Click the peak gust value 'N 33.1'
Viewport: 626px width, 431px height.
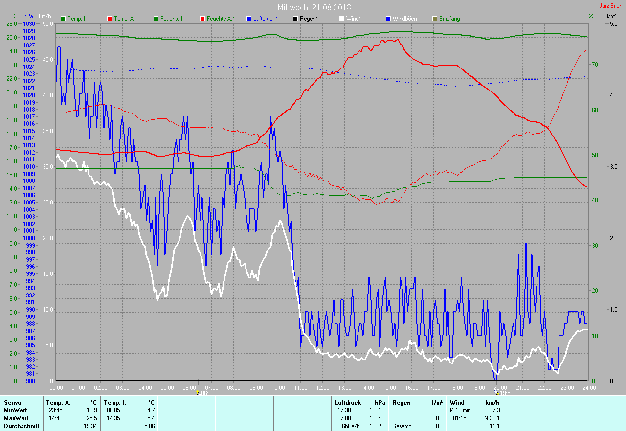coord(492,418)
